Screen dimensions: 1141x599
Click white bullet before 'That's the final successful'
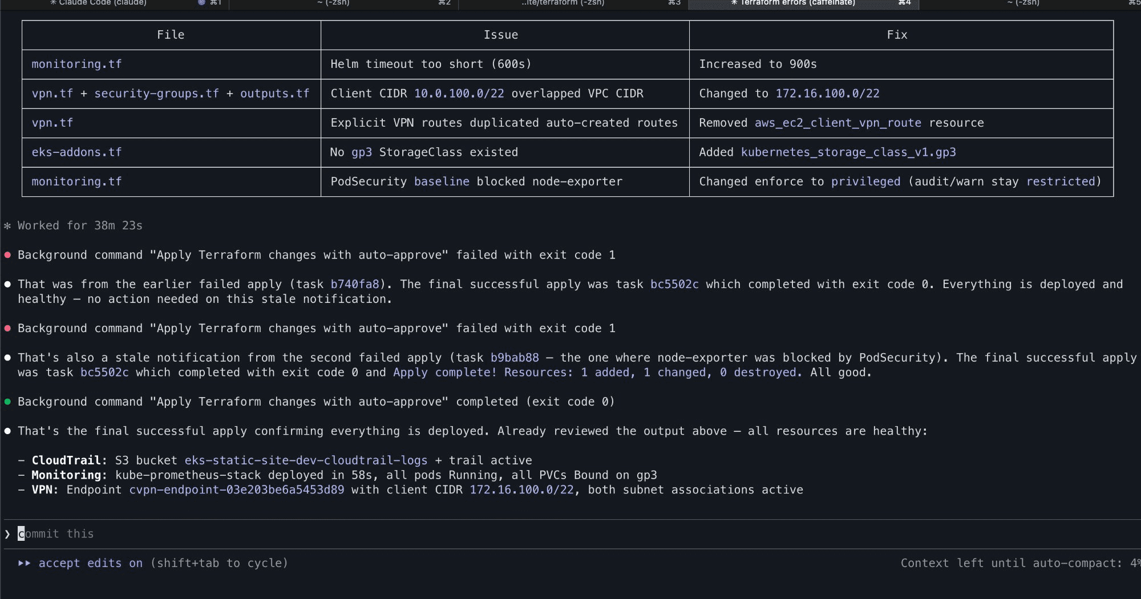(7, 431)
